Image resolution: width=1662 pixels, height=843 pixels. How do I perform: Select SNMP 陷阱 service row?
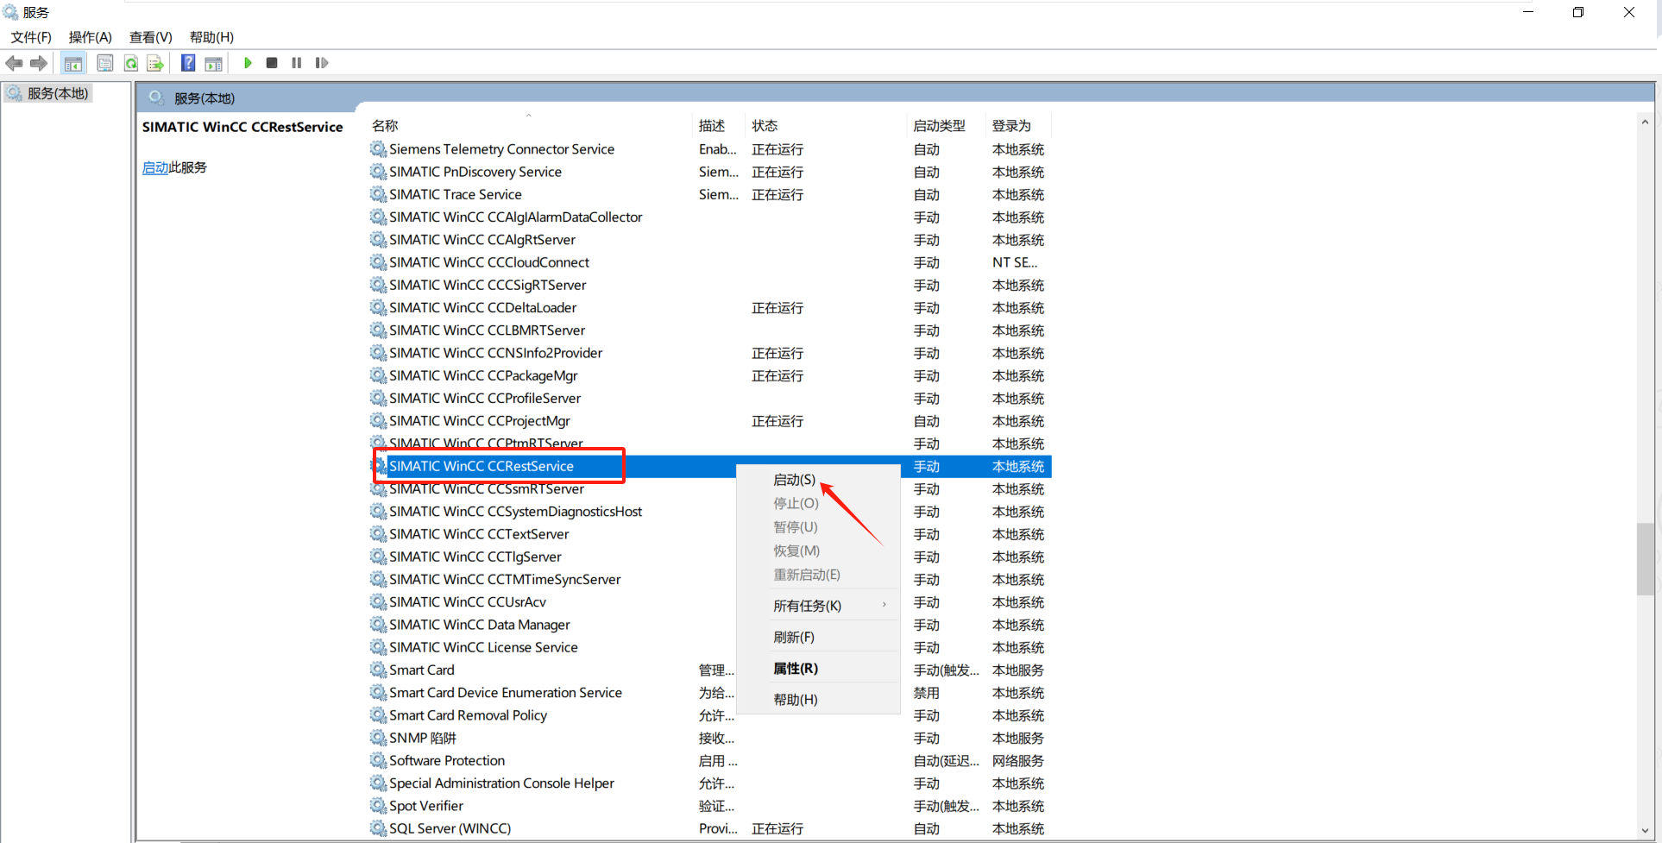710,739
